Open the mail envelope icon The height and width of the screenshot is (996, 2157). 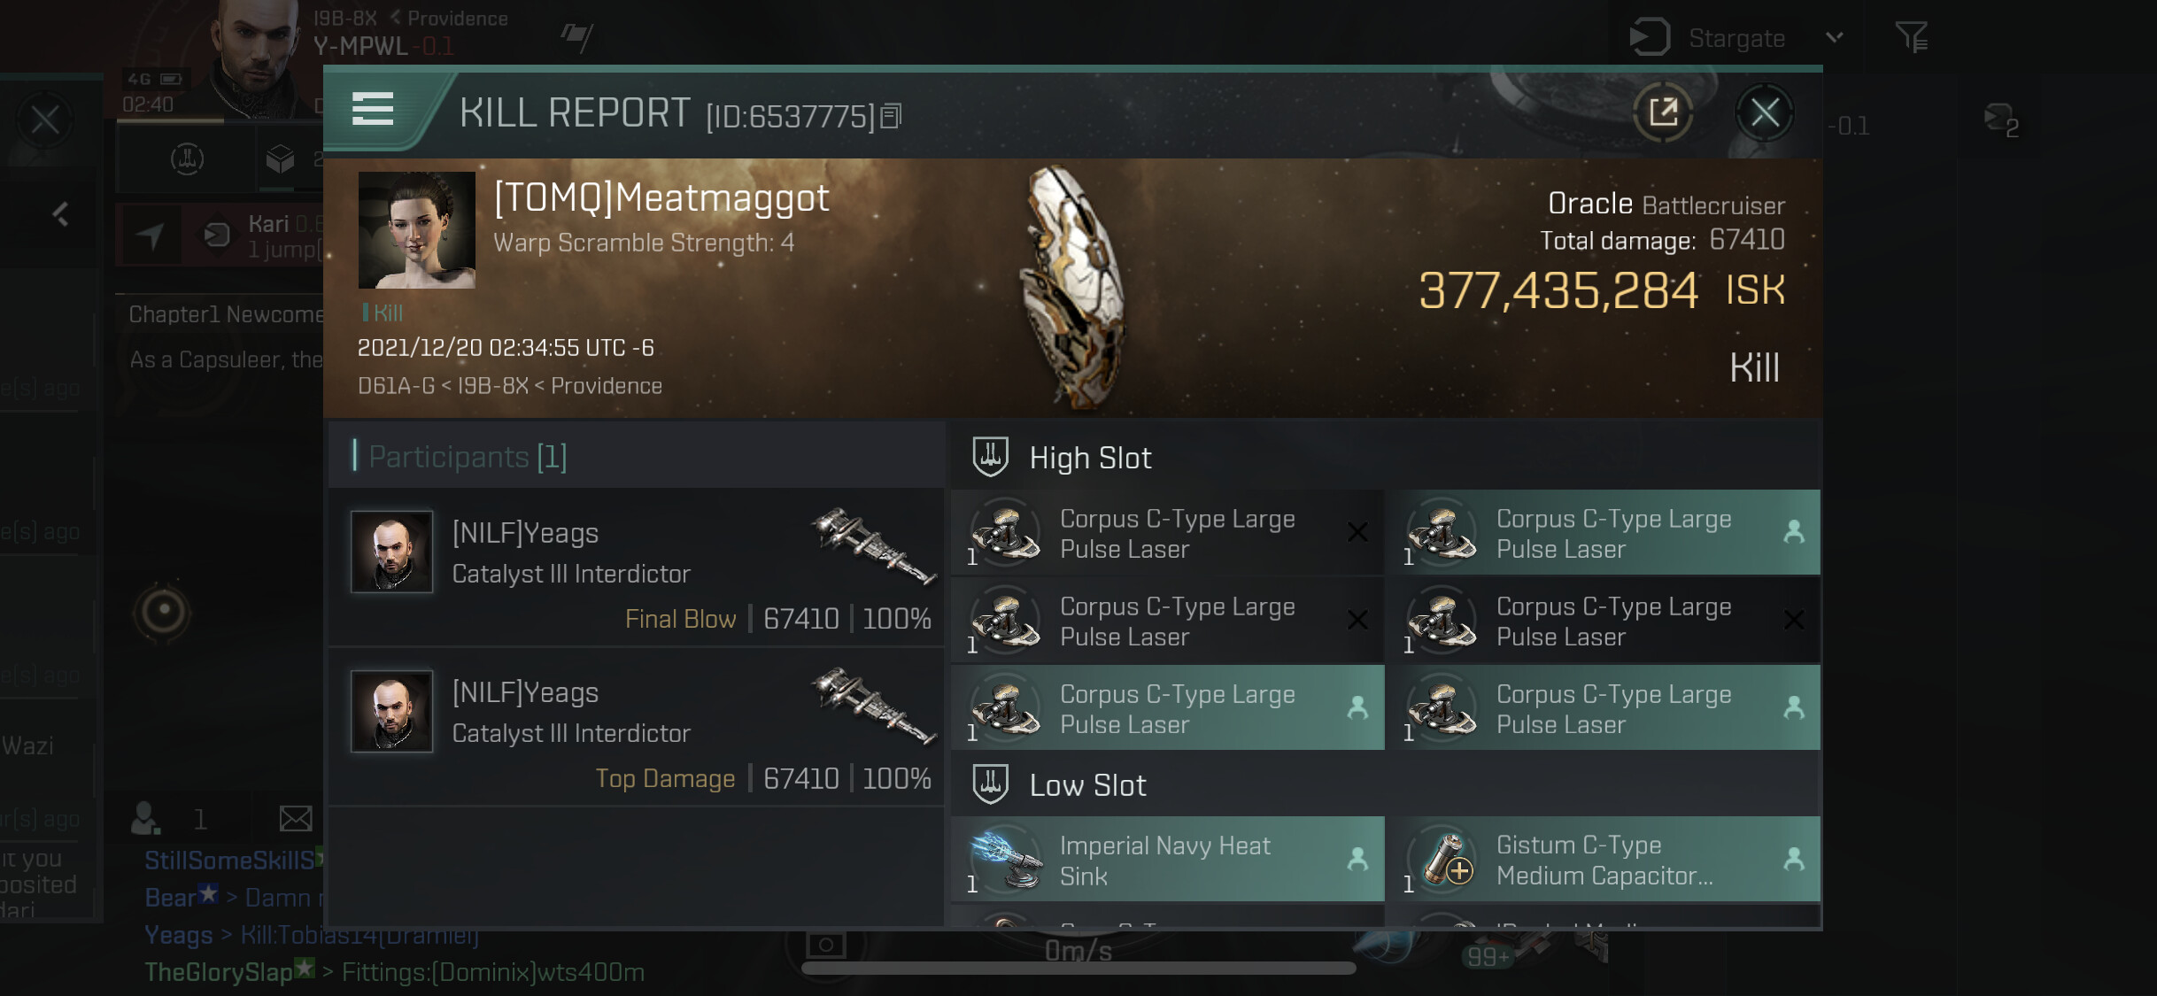pyautogui.click(x=296, y=819)
